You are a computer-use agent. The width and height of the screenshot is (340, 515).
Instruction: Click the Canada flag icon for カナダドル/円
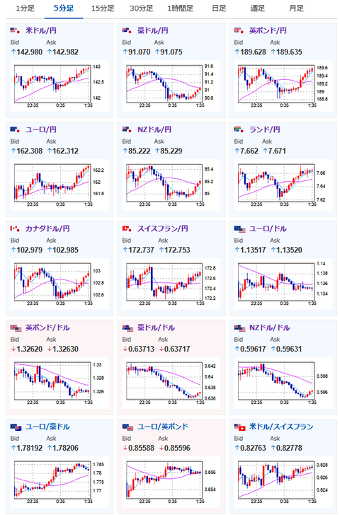pos(15,228)
